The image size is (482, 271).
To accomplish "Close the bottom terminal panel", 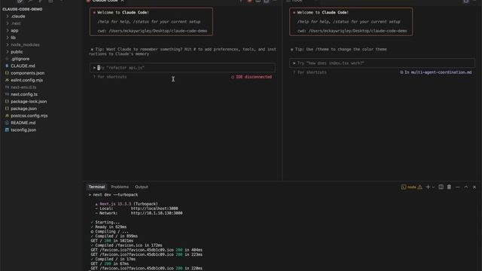I will click(474, 187).
